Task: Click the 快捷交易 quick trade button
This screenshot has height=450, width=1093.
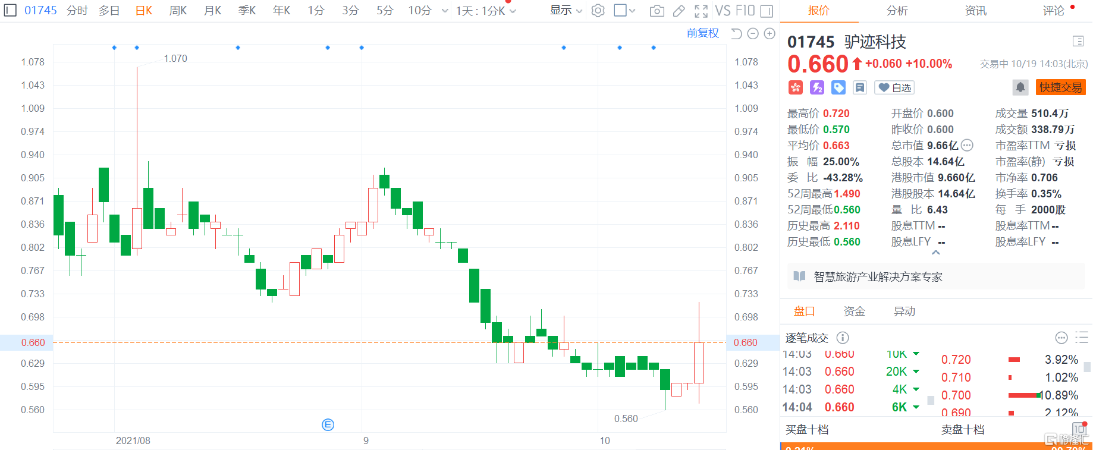Action: point(1060,87)
